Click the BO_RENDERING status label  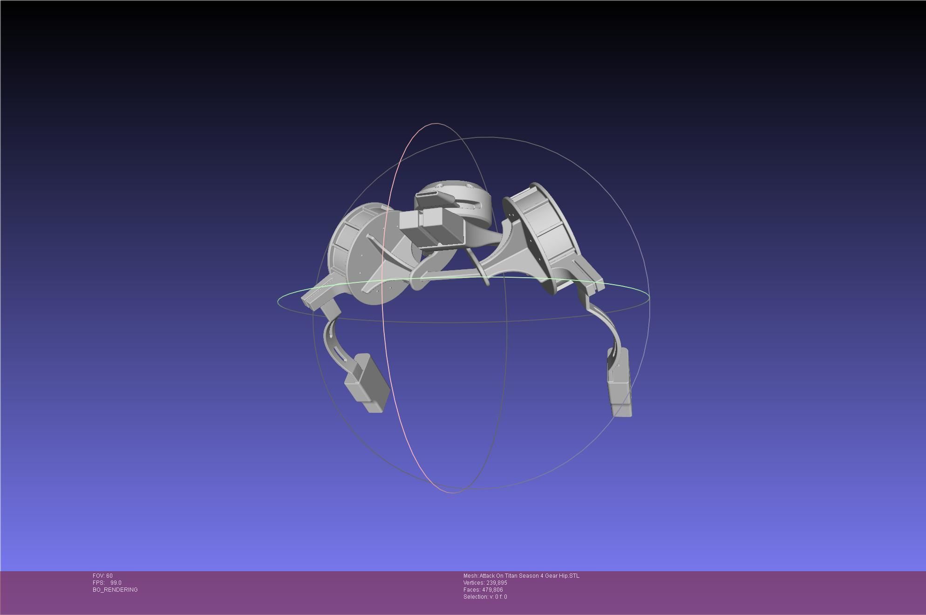[115, 590]
